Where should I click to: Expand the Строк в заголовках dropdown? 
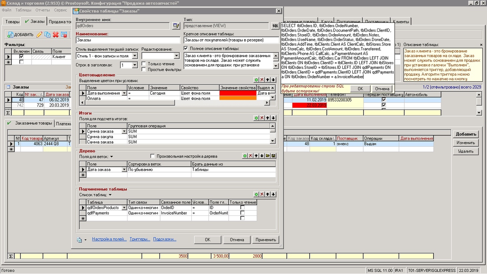pos(135,65)
